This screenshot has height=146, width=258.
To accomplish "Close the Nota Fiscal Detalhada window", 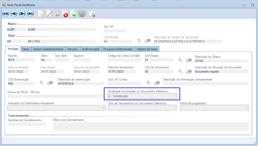I will tap(252, 5).
